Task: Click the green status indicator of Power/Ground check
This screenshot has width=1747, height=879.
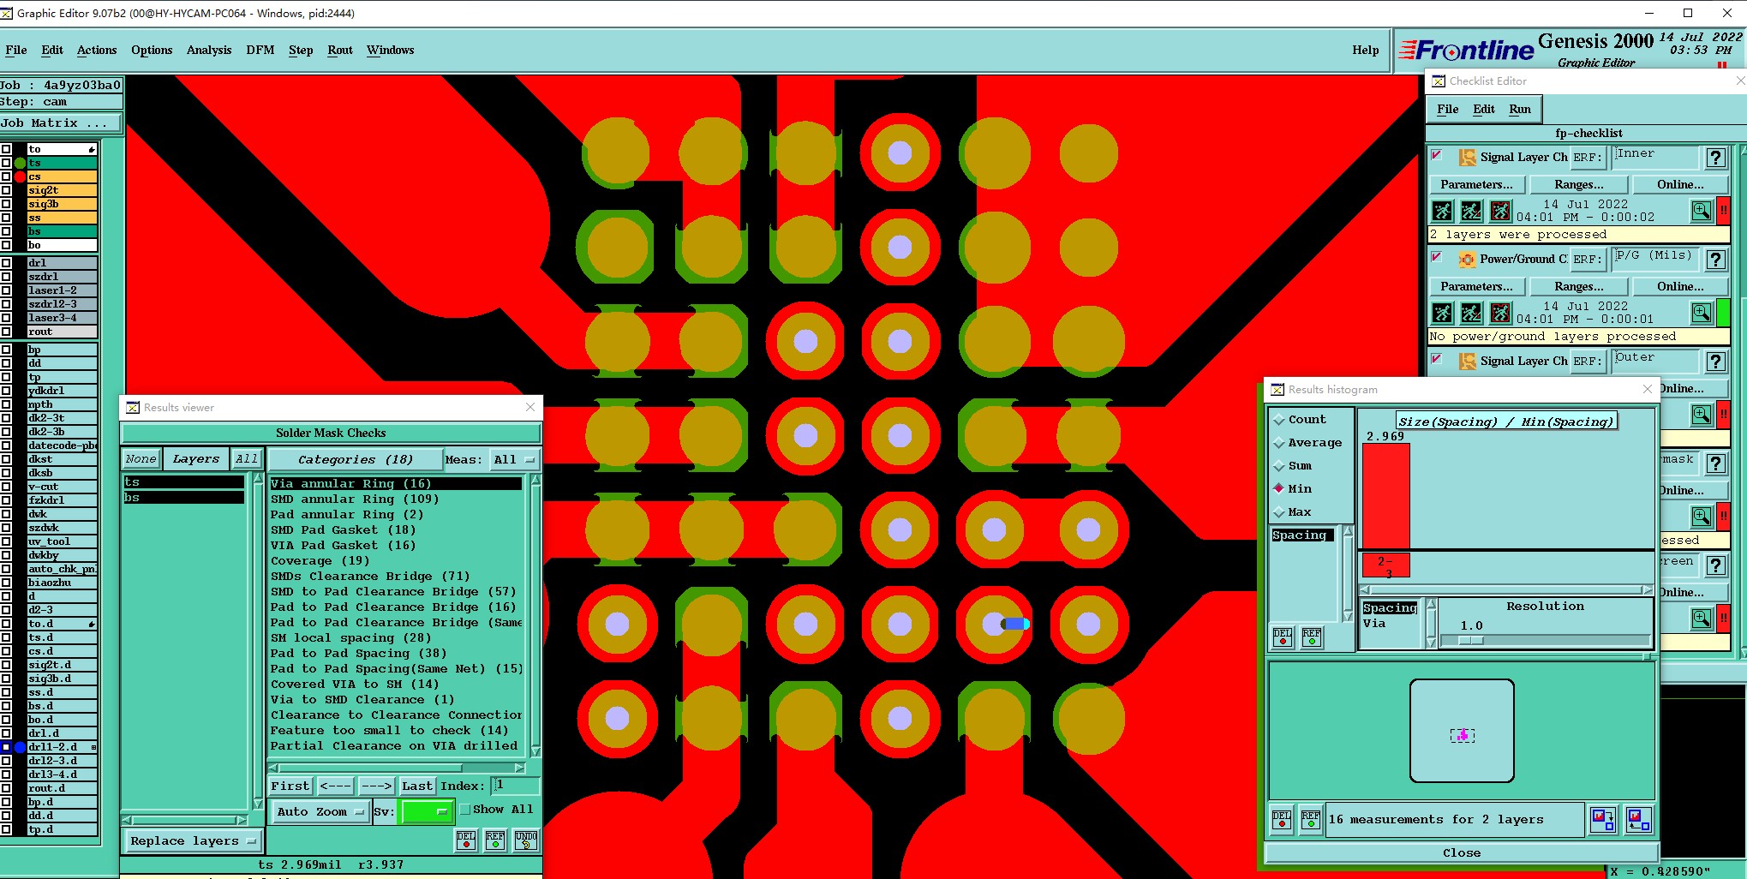Action: pyautogui.click(x=1722, y=313)
